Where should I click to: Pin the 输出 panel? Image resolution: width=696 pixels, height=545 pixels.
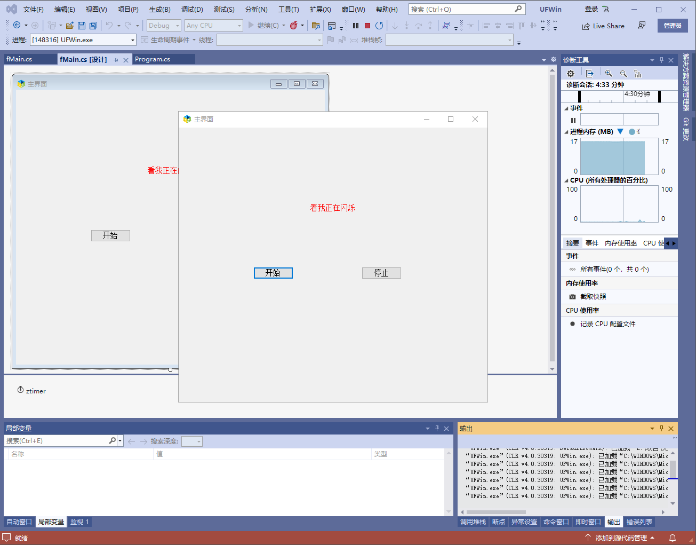point(661,428)
